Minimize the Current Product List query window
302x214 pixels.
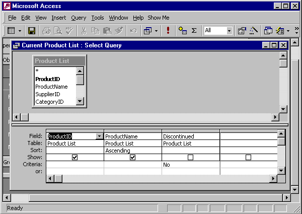point(266,45)
